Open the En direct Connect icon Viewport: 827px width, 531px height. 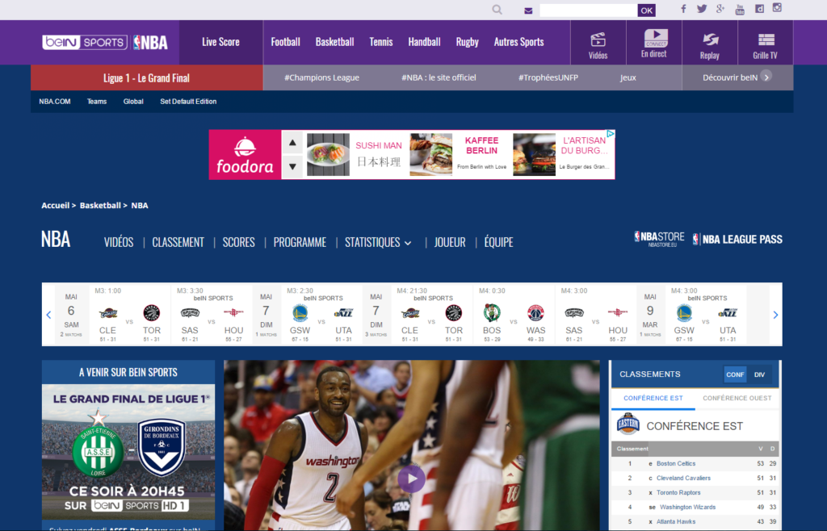coord(654,37)
